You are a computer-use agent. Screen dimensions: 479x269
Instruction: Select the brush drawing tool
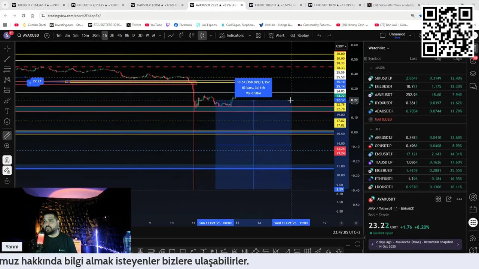(x=7, y=101)
